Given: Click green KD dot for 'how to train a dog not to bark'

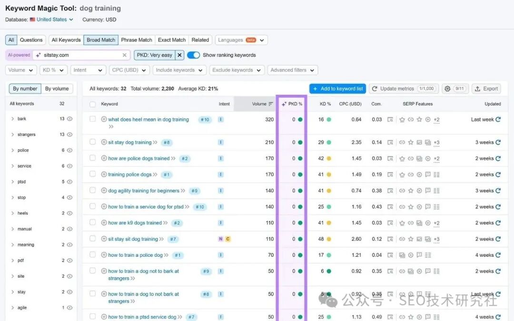Looking at the screenshot, I should tap(329, 271).
